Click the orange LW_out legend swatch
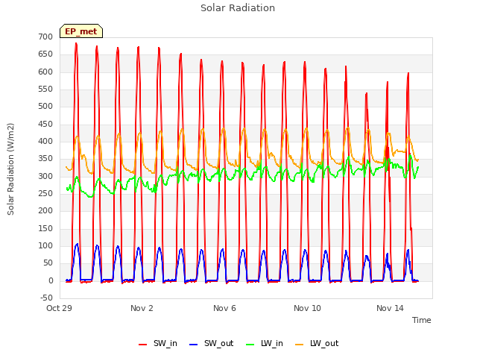Screen dimensions: 477x358 pos(300,345)
